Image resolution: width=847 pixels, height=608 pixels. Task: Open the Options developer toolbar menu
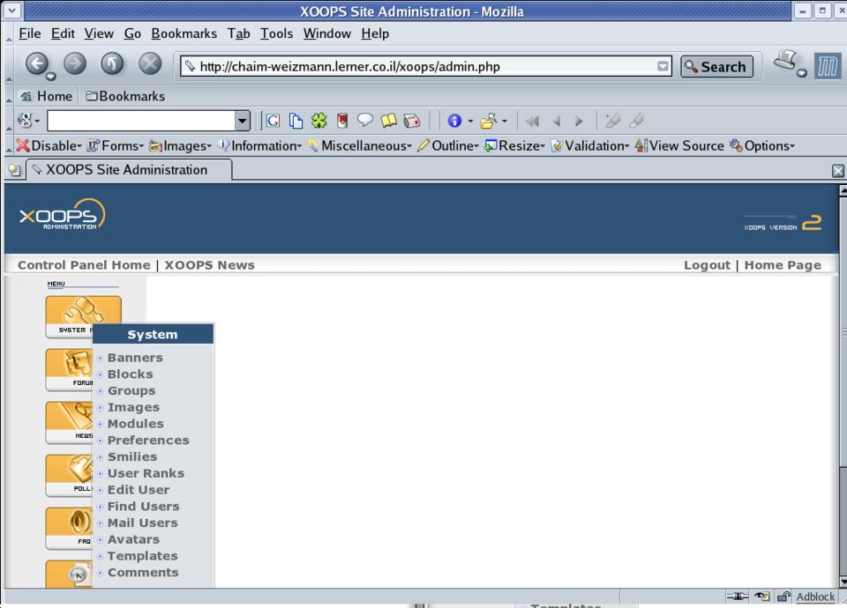click(x=762, y=145)
